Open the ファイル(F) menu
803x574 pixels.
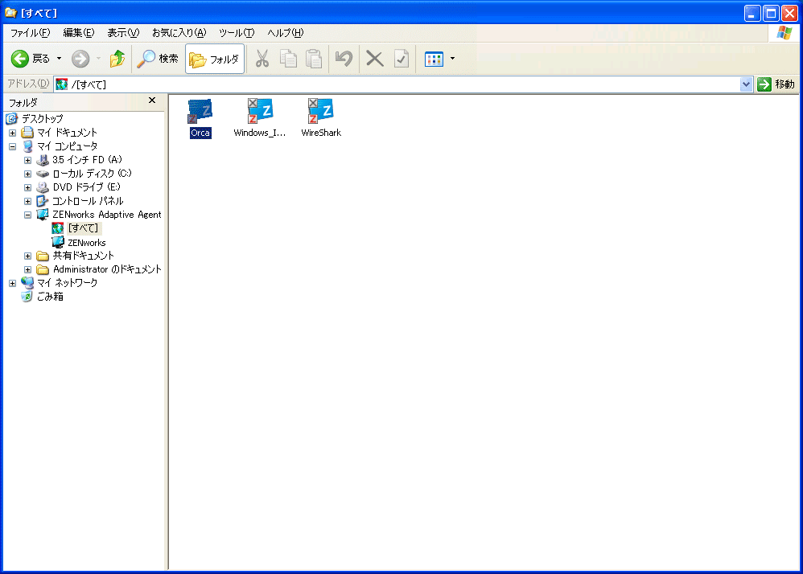(31, 33)
